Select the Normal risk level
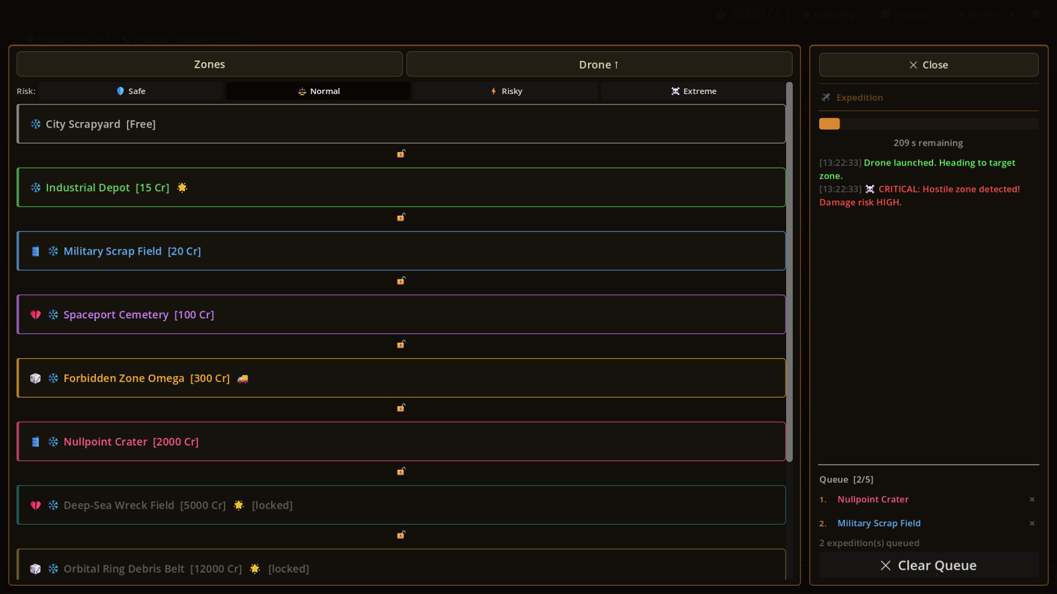 coord(318,91)
